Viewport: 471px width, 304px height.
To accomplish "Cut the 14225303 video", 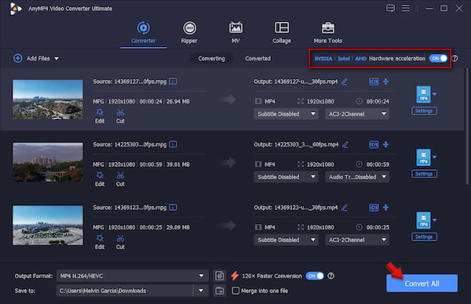I will click(x=120, y=179).
